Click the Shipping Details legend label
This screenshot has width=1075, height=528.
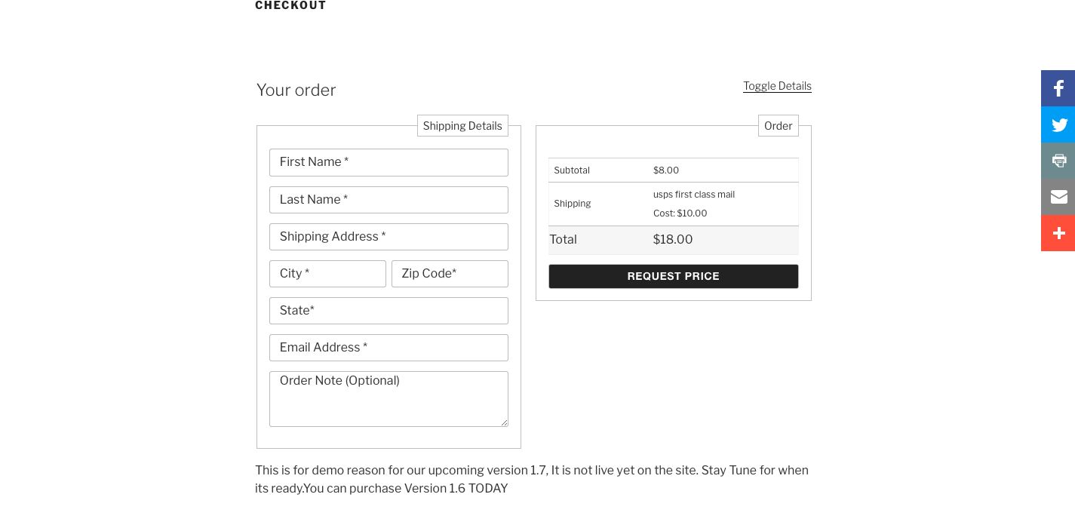462,126
